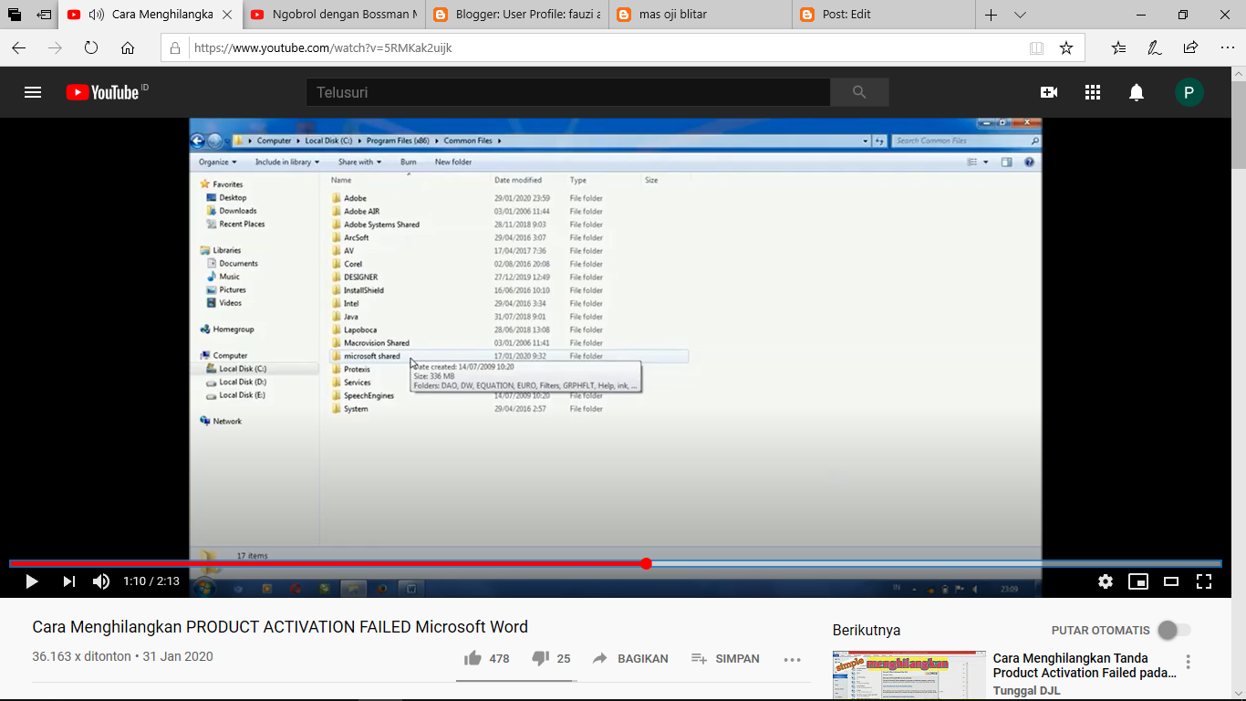Switch to mas oji blitar tab
Viewport: 1246px width, 701px height.
coord(700,15)
